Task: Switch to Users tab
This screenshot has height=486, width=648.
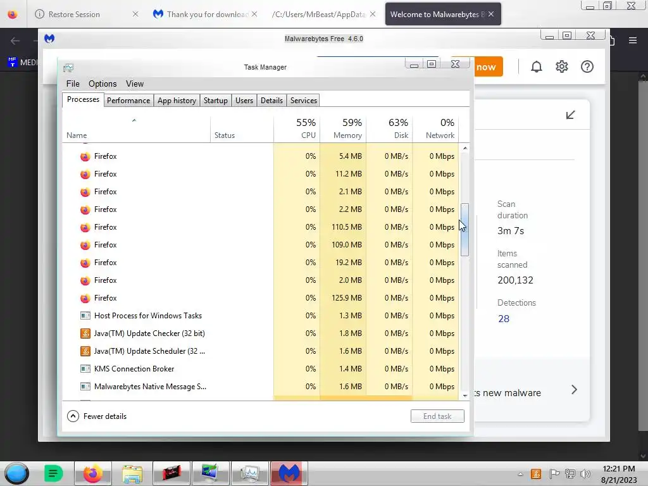Action: tap(244, 101)
